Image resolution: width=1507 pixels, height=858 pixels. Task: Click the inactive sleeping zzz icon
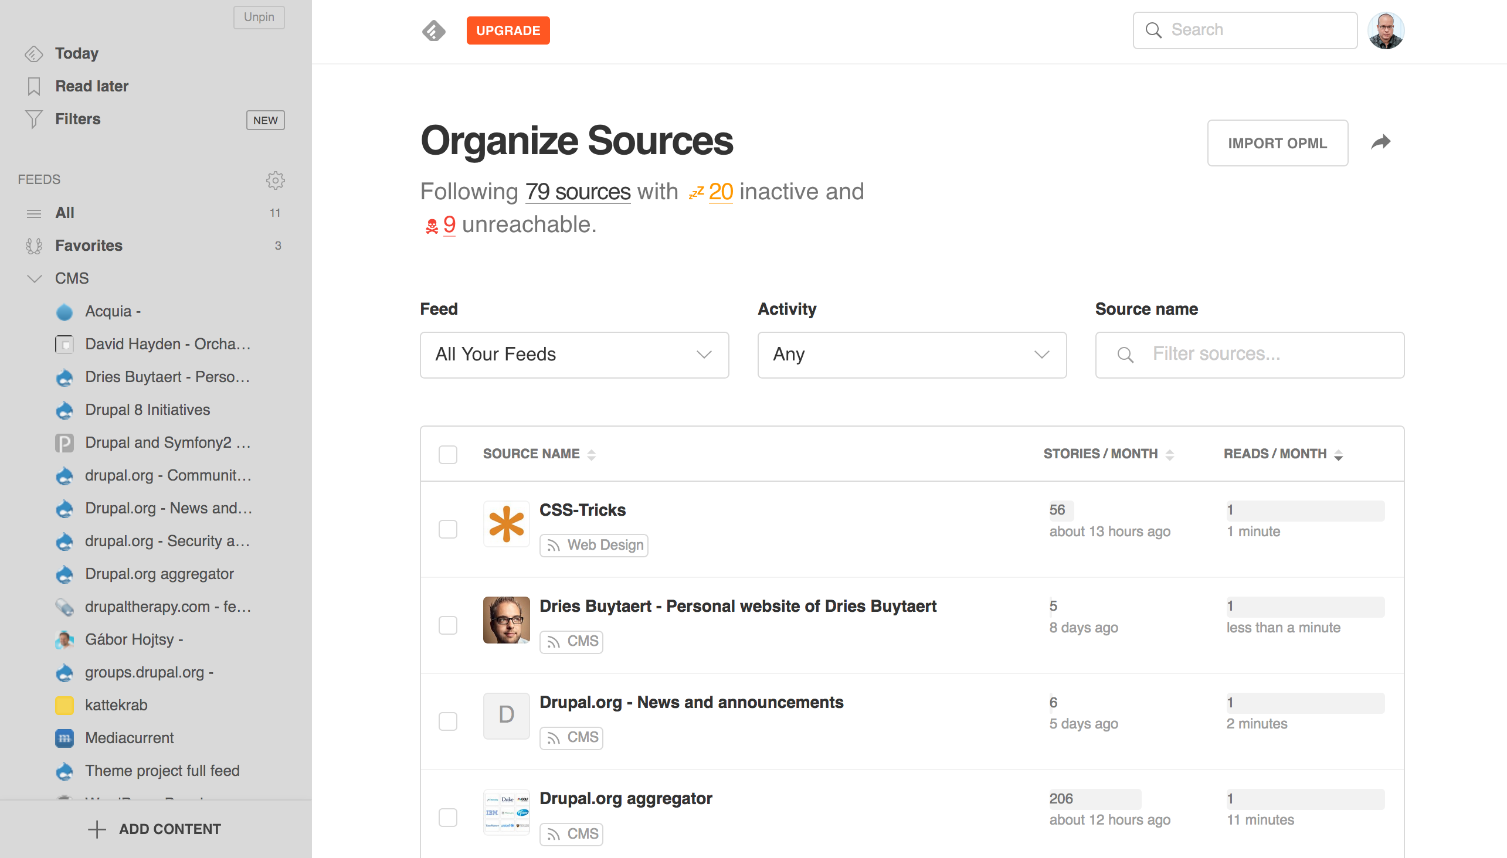[696, 193]
